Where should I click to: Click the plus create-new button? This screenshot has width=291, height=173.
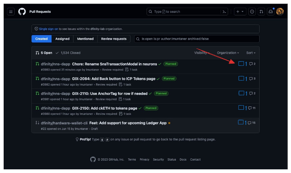point(240,12)
